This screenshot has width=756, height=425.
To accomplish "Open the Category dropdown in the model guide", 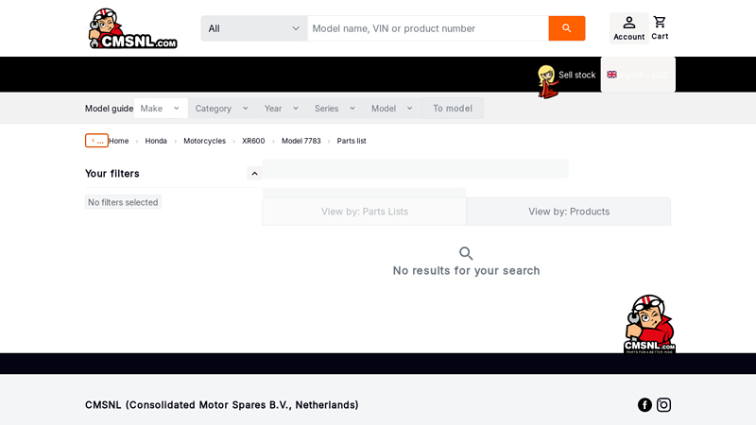I will (x=222, y=109).
